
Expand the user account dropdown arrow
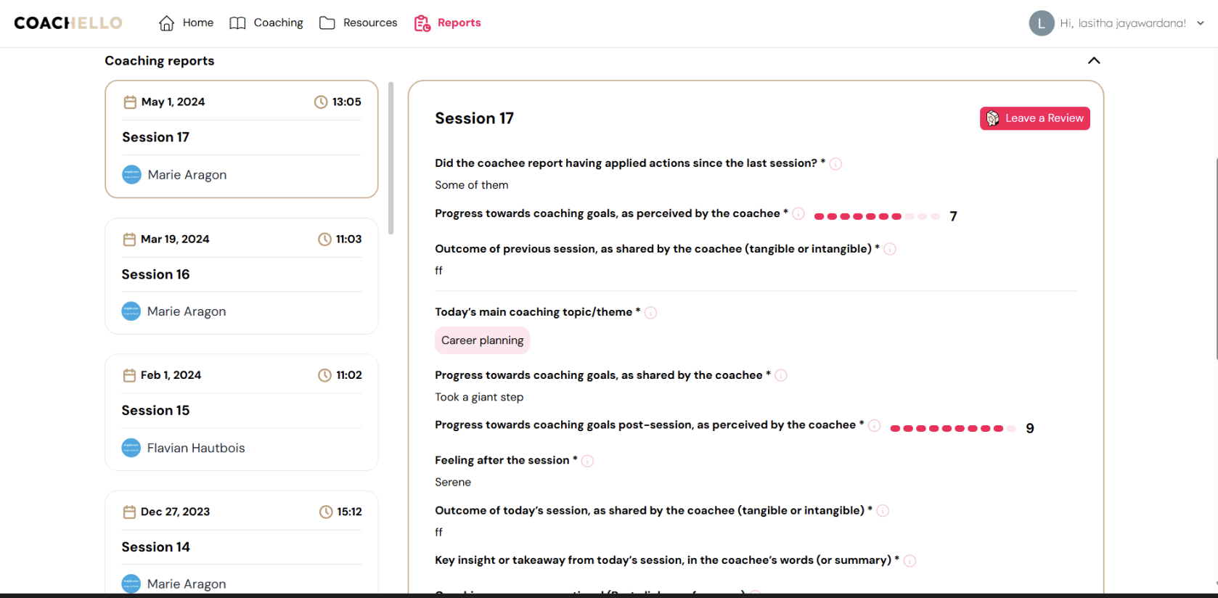point(1201,23)
